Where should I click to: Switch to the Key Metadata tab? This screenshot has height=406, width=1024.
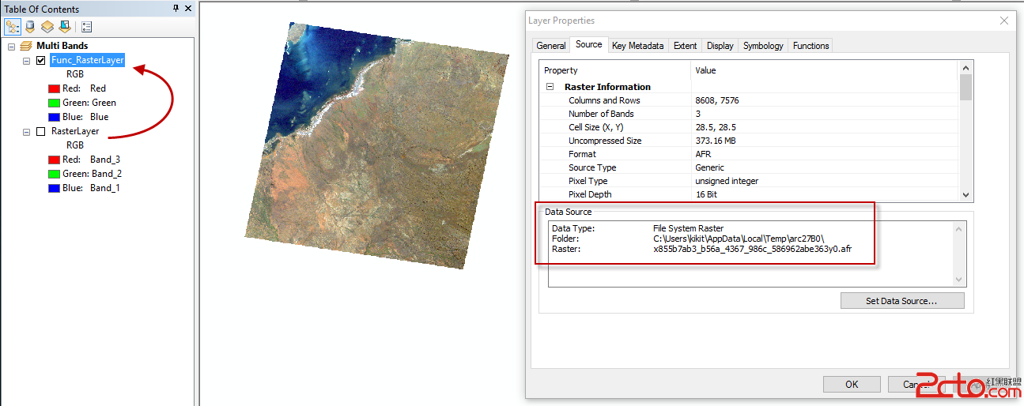pyautogui.click(x=637, y=46)
